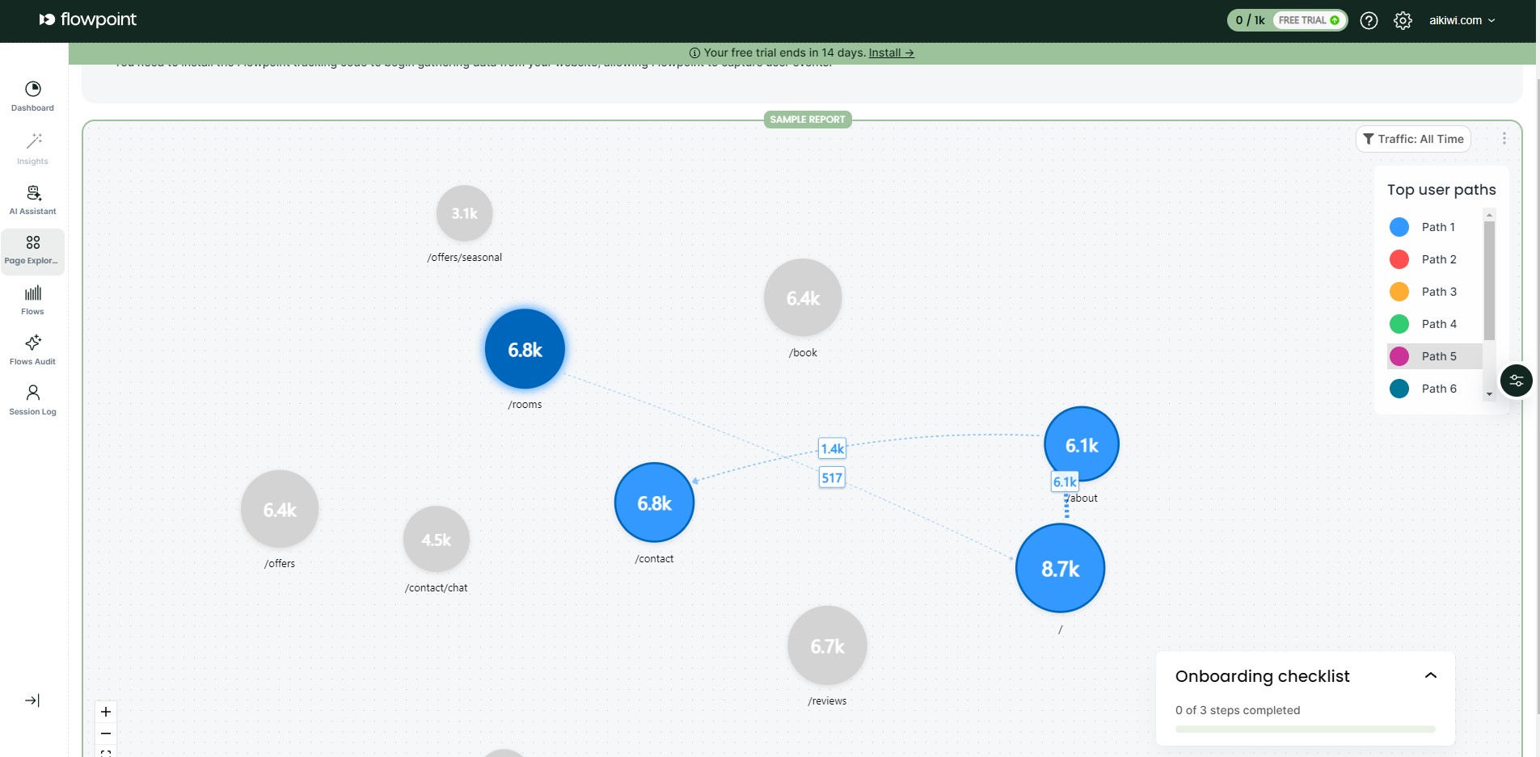Click the SAMPLE REPORT label
The height and width of the screenshot is (757, 1540).
(808, 120)
